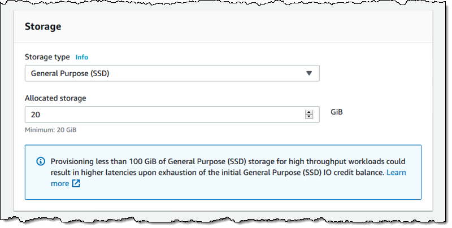Click the external link icon after Learn more
452x228 pixels.
click(76, 183)
